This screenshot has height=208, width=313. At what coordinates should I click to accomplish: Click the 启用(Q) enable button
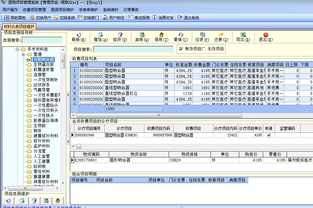142,37
